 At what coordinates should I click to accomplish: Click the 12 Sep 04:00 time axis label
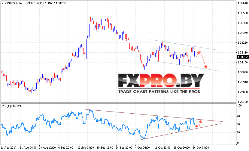86,148
